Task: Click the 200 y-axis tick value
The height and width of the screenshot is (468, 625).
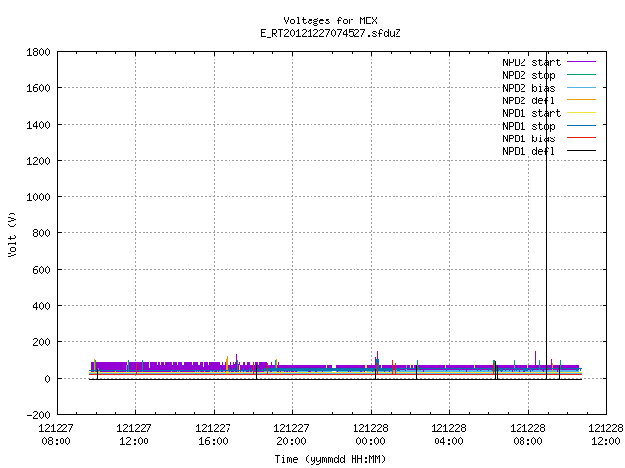Action: tap(41, 342)
